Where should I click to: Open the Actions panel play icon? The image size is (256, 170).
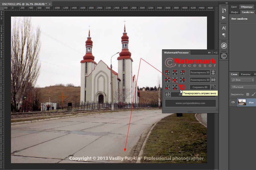tap(224, 18)
